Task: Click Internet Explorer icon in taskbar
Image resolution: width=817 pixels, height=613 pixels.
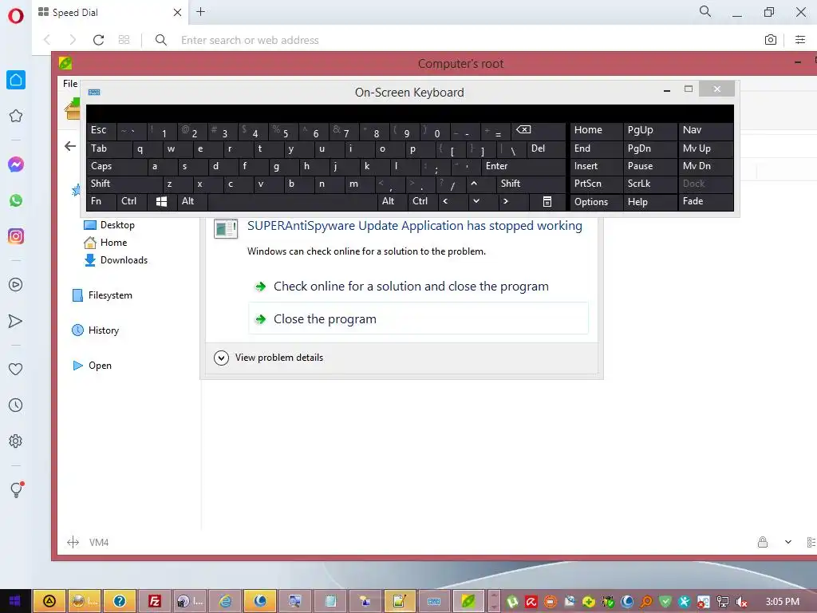Action: point(225,601)
